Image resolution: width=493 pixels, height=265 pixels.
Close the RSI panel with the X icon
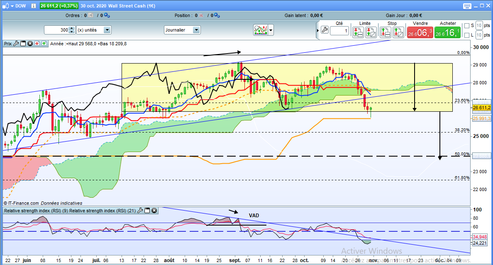click(x=154, y=211)
